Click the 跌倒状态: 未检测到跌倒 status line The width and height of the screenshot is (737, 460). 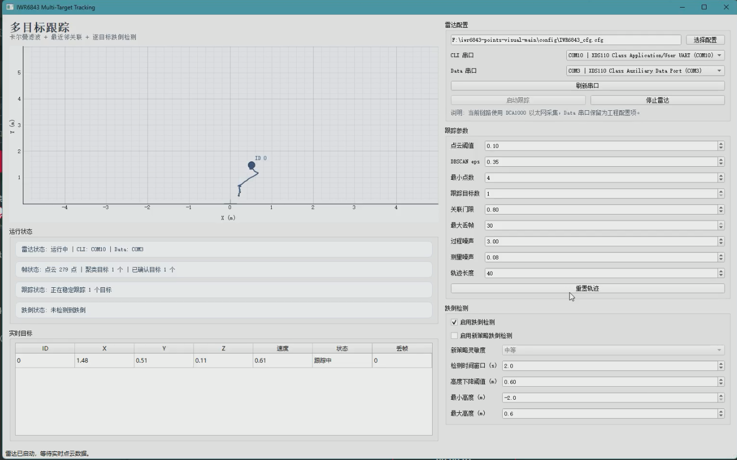(224, 310)
